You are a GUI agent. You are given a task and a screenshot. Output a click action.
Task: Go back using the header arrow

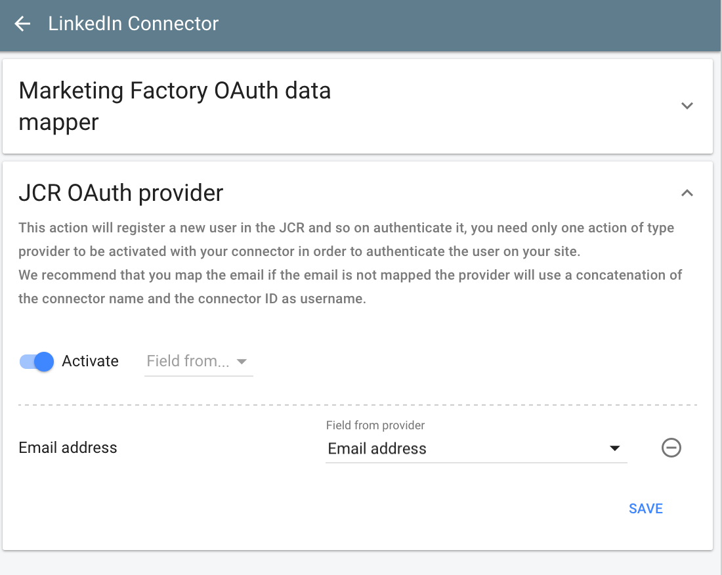[x=23, y=24]
